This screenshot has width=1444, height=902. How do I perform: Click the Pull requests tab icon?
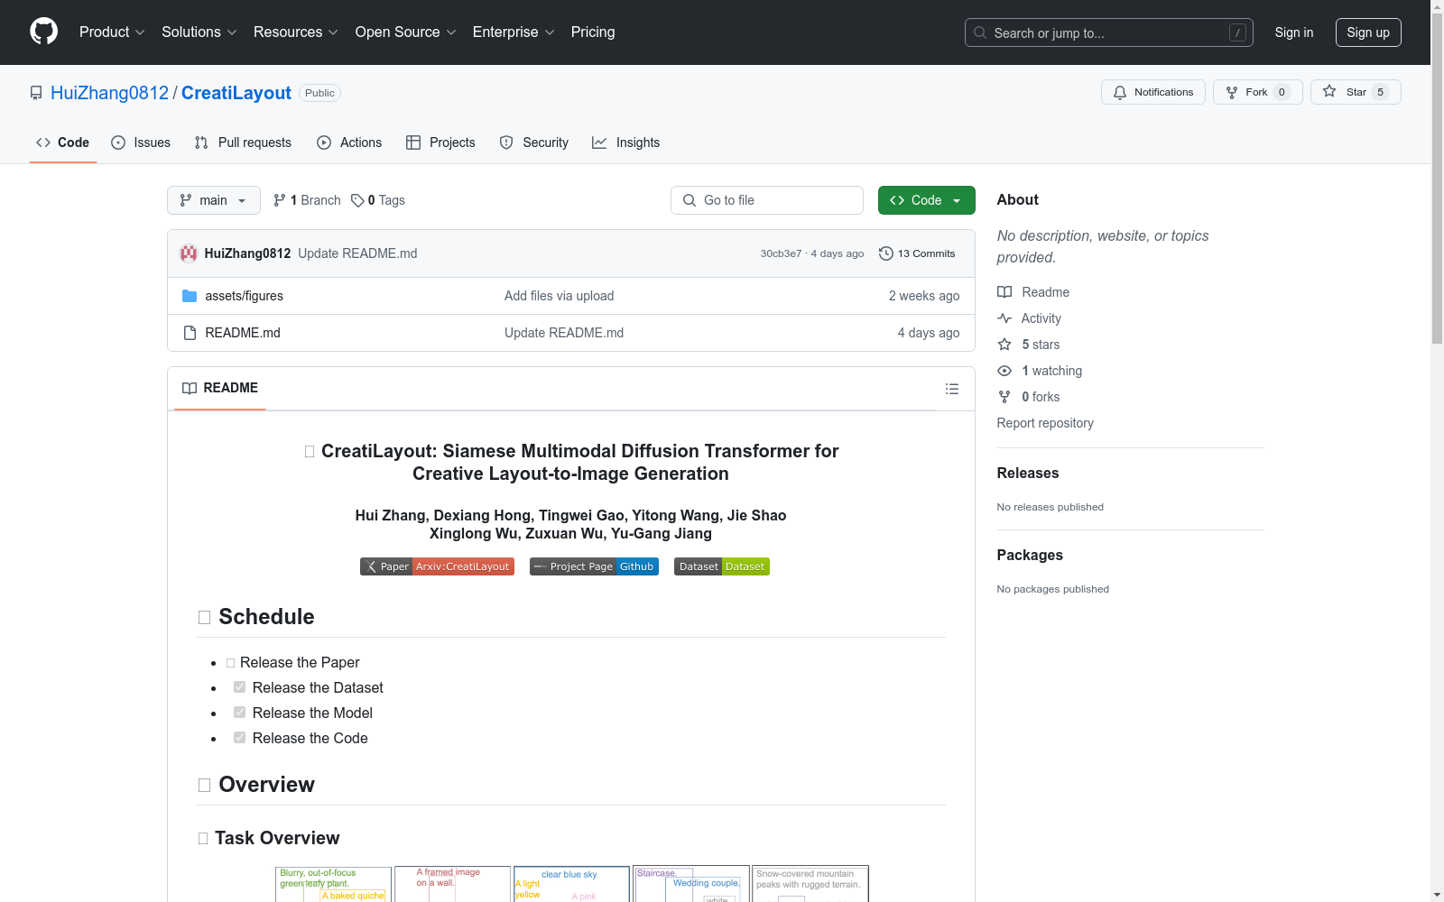pyautogui.click(x=201, y=143)
